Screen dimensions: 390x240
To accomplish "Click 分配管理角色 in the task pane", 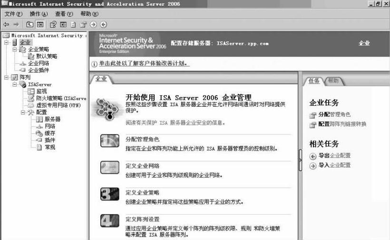I will pos(334,114).
